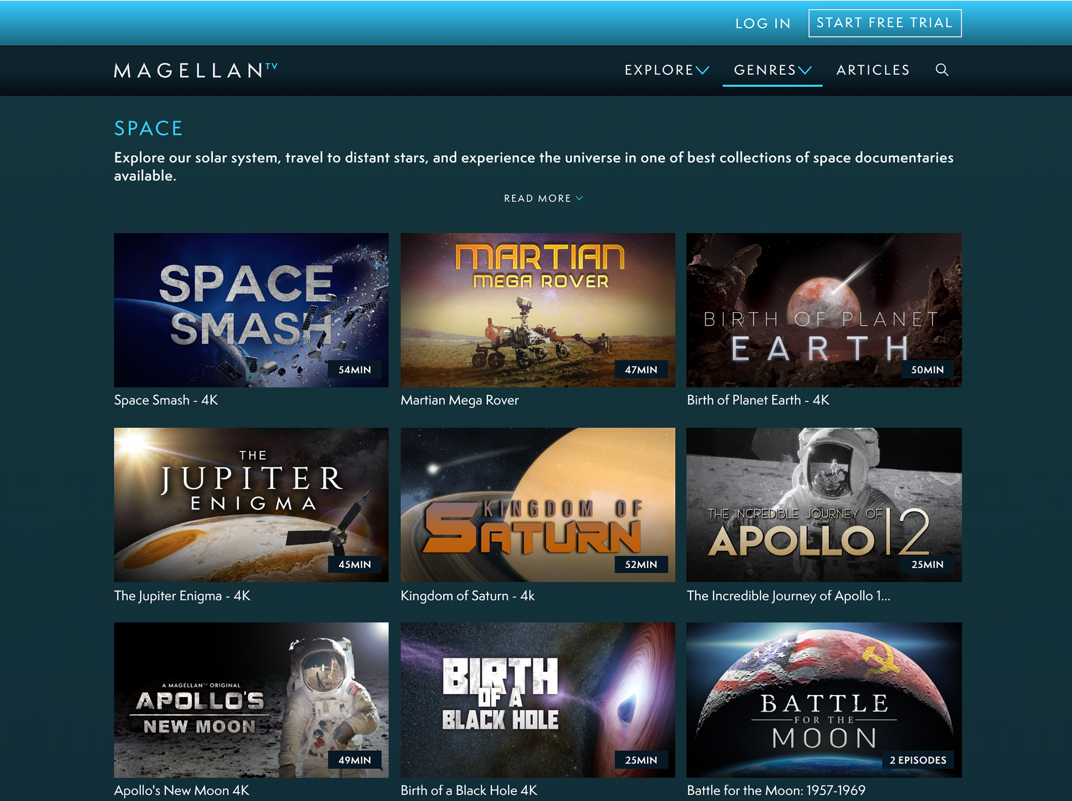The height and width of the screenshot is (801, 1072).
Task: Click 'The Jupiter Enigma - 4K' title
Action: [x=182, y=596]
